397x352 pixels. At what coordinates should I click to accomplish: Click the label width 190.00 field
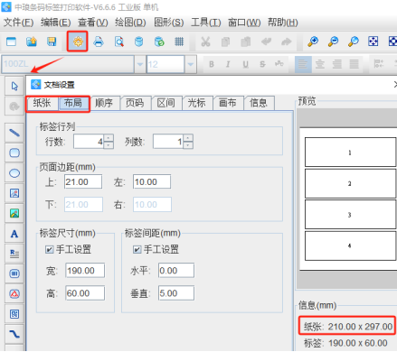85,270
